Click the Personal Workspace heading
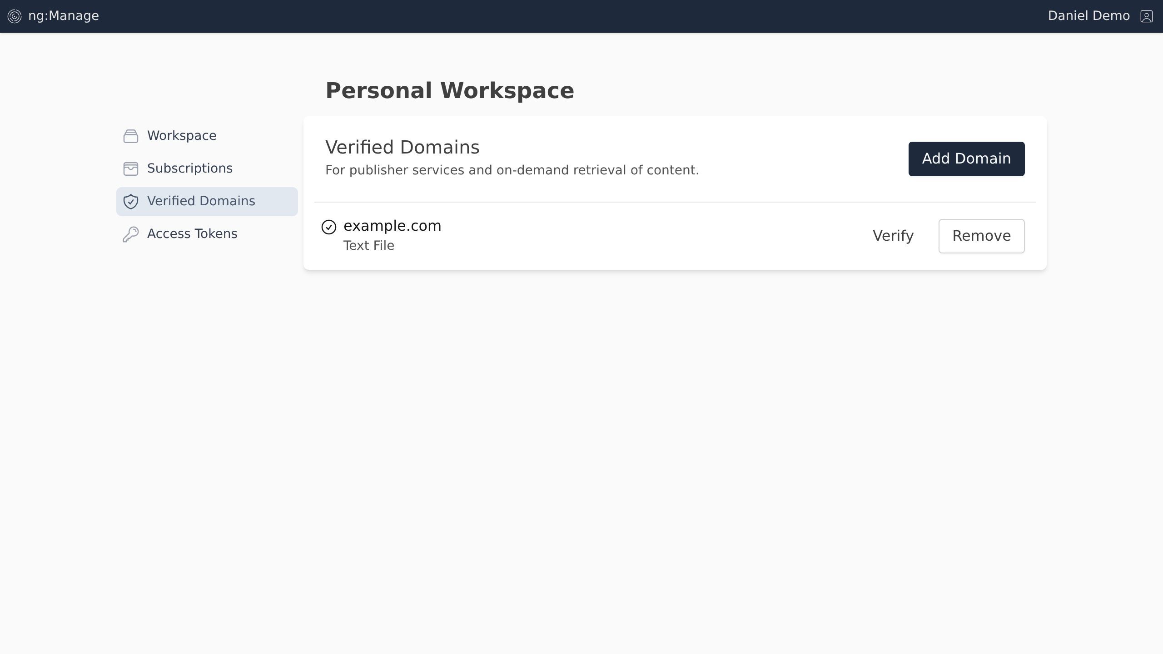This screenshot has width=1163, height=654. tap(449, 90)
